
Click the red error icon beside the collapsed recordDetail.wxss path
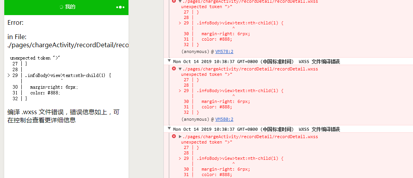(174, 137)
